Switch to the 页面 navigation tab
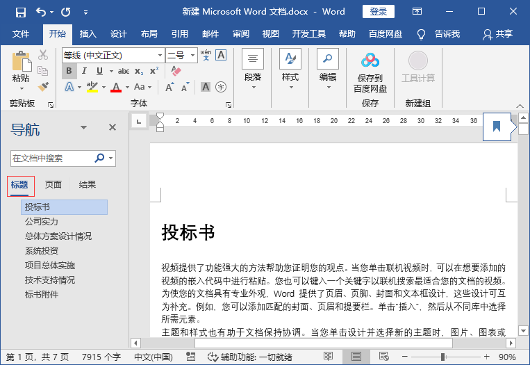530x365 pixels. click(x=53, y=184)
